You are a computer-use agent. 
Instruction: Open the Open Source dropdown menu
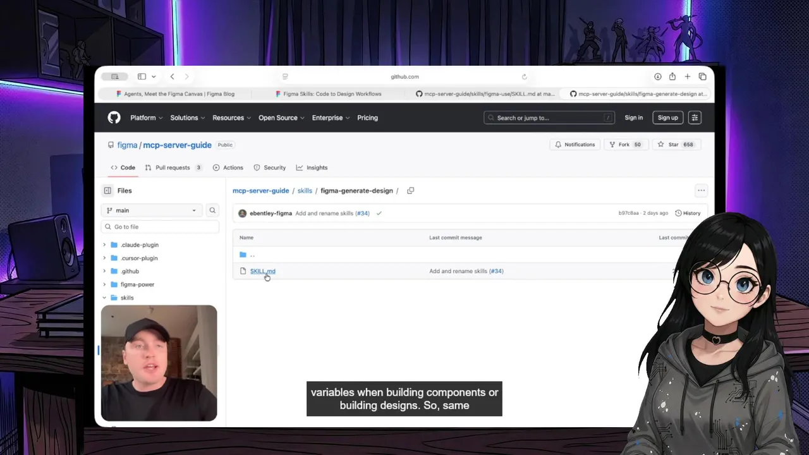281,118
